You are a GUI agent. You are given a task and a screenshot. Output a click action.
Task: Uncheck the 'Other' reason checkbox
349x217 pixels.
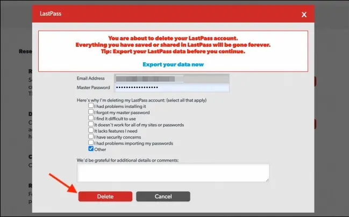[91, 149]
